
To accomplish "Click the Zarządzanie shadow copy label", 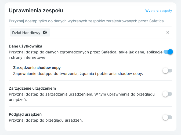I will pos(37,68).
